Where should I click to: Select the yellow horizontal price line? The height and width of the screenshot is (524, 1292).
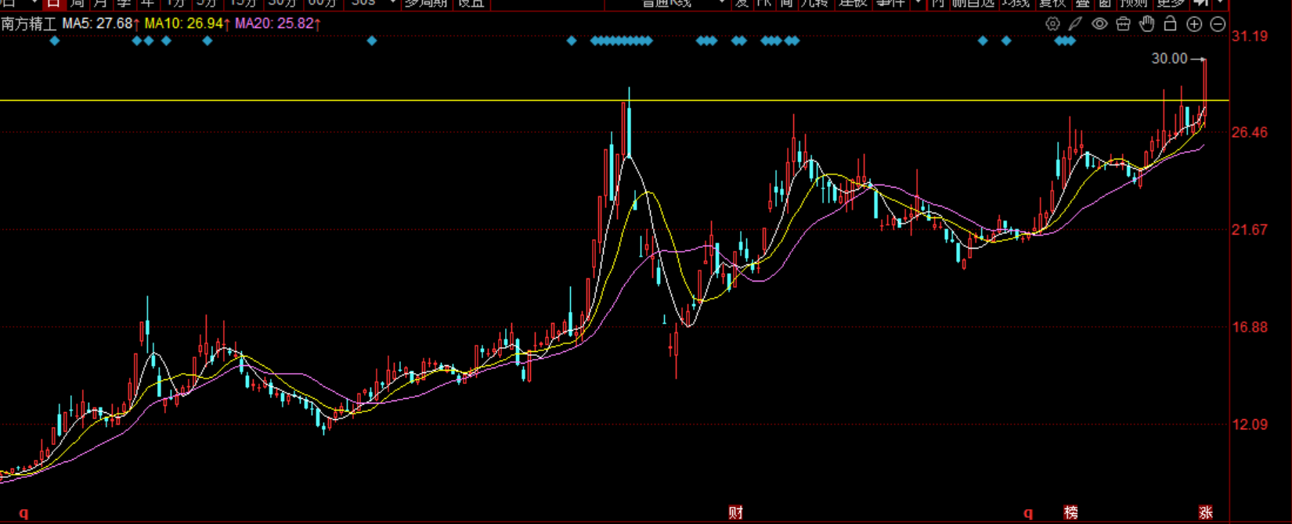[615, 101]
